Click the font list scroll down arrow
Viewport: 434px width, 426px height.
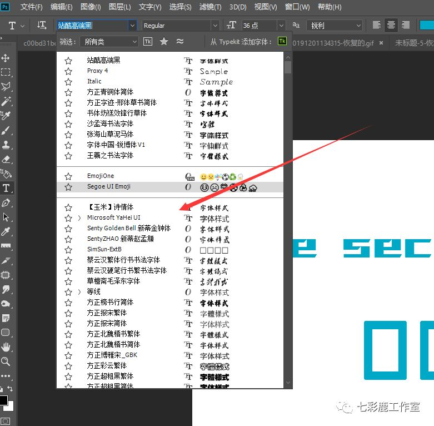(288, 383)
